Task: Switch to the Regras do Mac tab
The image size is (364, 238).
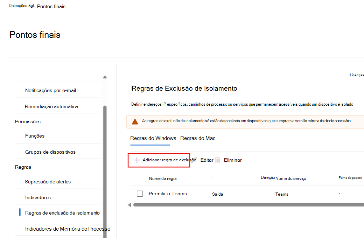Action: 198,138
